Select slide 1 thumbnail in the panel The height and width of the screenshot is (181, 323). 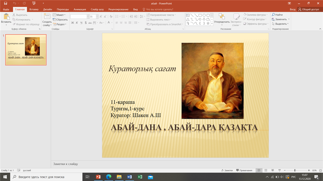tap(26, 50)
